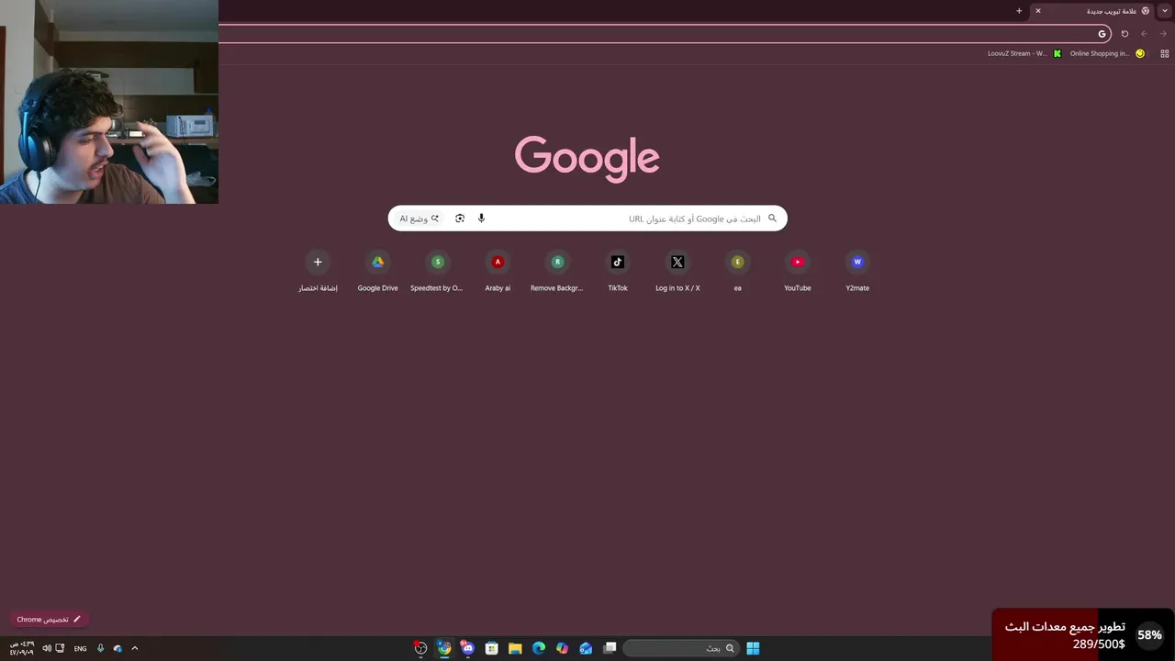Open Copilot from the taskbar

[562, 648]
